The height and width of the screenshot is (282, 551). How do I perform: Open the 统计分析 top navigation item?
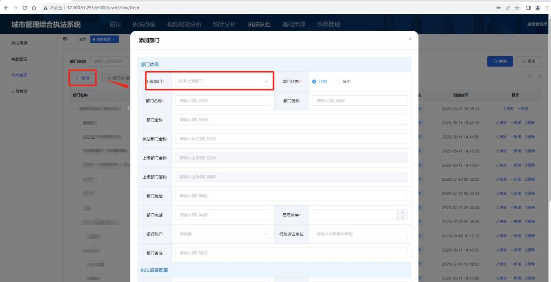tap(224, 25)
